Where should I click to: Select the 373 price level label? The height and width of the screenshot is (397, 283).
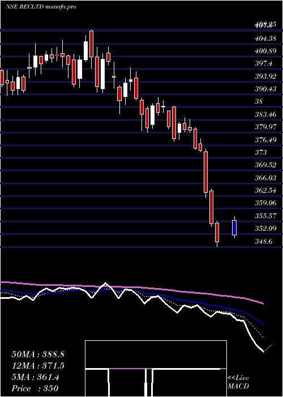(x=261, y=153)
